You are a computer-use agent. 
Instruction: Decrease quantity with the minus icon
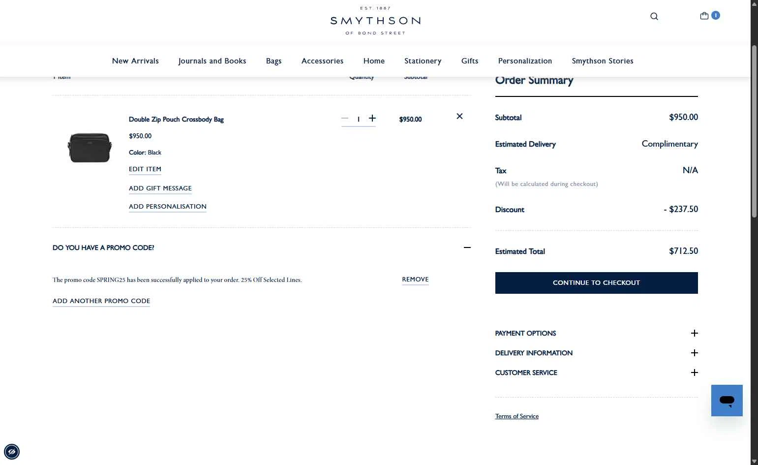pyautogui.click(x=345, y=118)
